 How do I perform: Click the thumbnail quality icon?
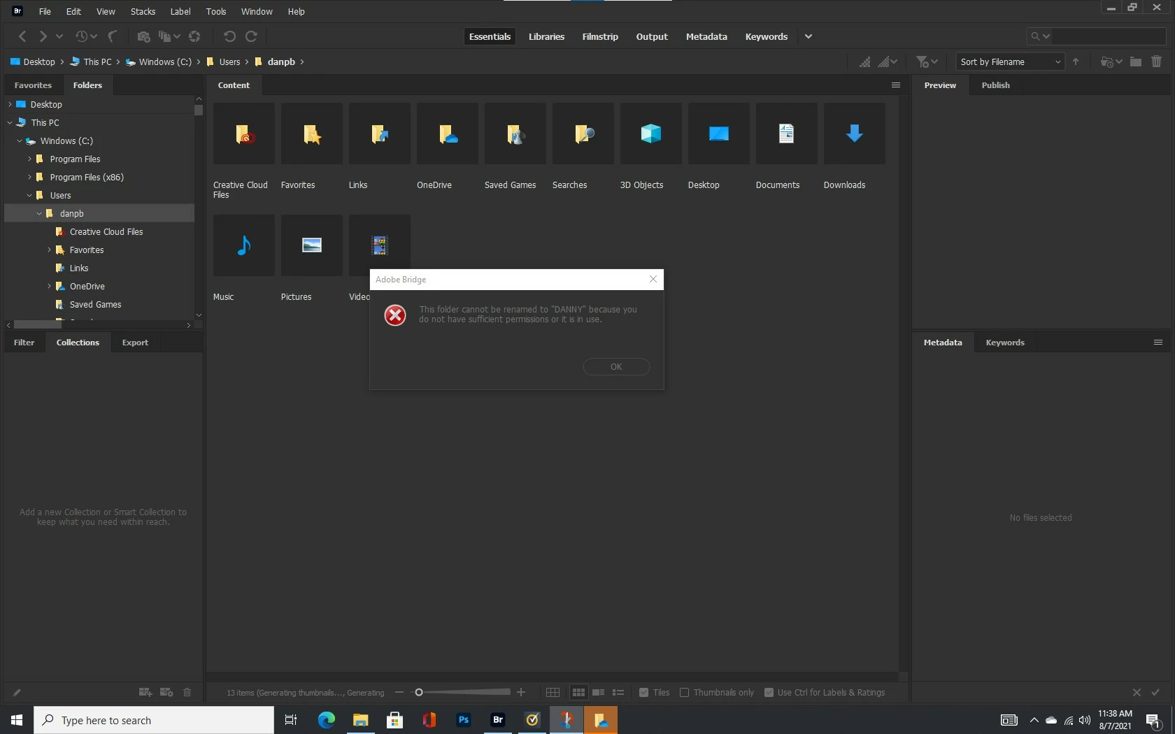coord(865,62)
